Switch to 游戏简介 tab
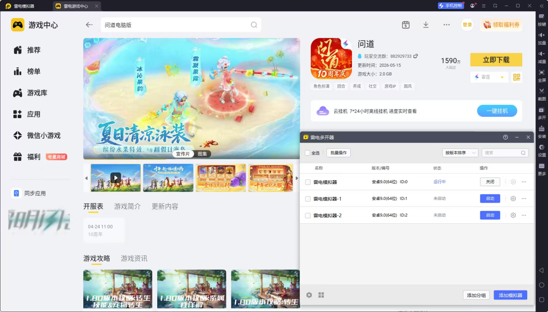Screen dimensions: 548x312 click(127, 206)
